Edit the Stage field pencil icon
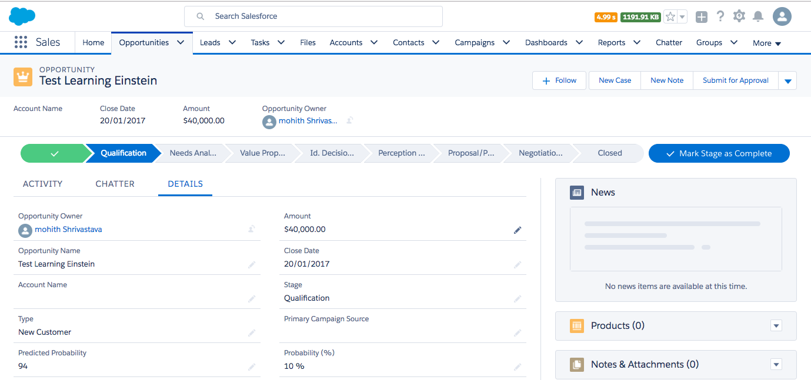The width and height of the screenshot is (811, 380). [x=518, y=299]
